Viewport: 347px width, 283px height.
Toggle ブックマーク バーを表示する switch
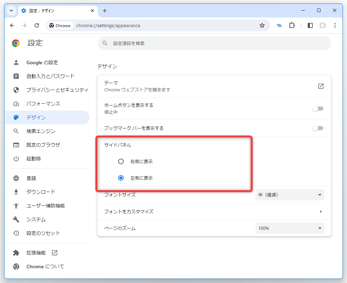tap(318, 128)
